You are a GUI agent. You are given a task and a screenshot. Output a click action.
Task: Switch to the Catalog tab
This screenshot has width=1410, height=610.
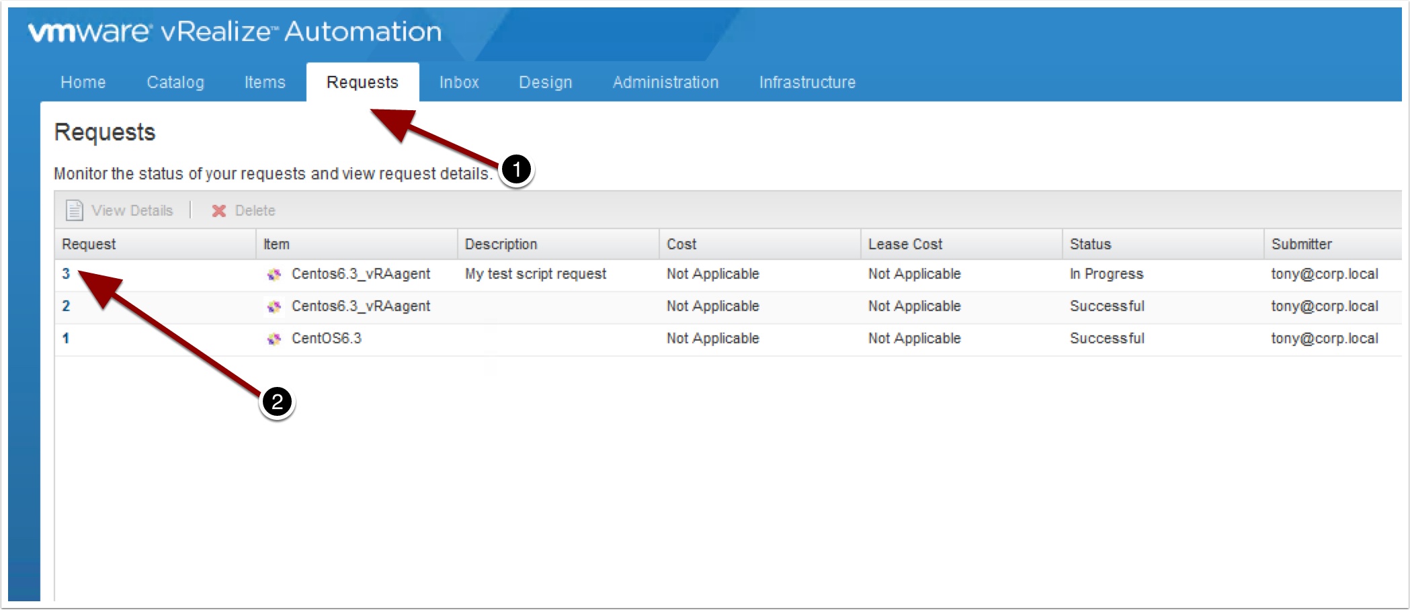click(175, 82)
